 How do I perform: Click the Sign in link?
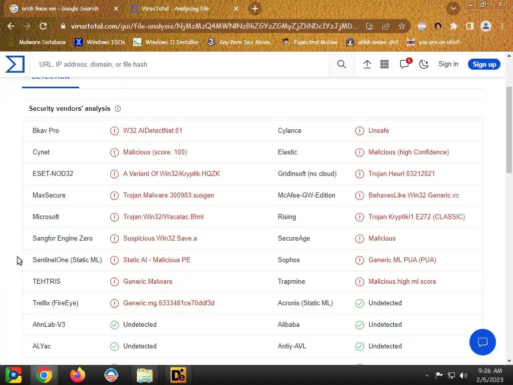pyautogui.click(x=448, y=64)
